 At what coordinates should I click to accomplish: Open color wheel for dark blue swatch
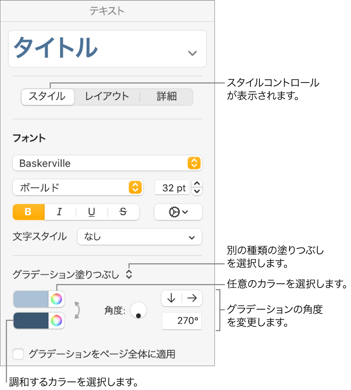tap(56, 320)
